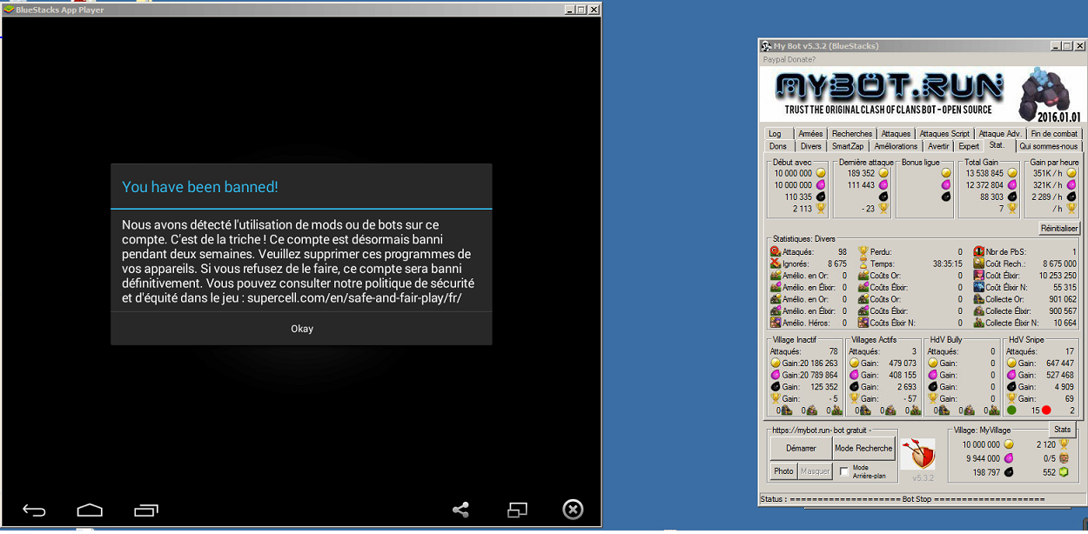Click the Ignorés value 8 675
This screenshot has width=1088, height=534.
[836, 264]
